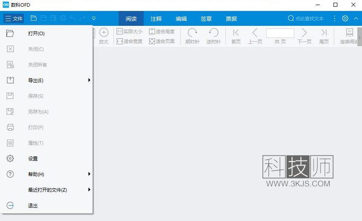Image resolution: width=362 pixels, height=221 pixels.
Task: Switch to the 票据 tab
Action: 231,19
